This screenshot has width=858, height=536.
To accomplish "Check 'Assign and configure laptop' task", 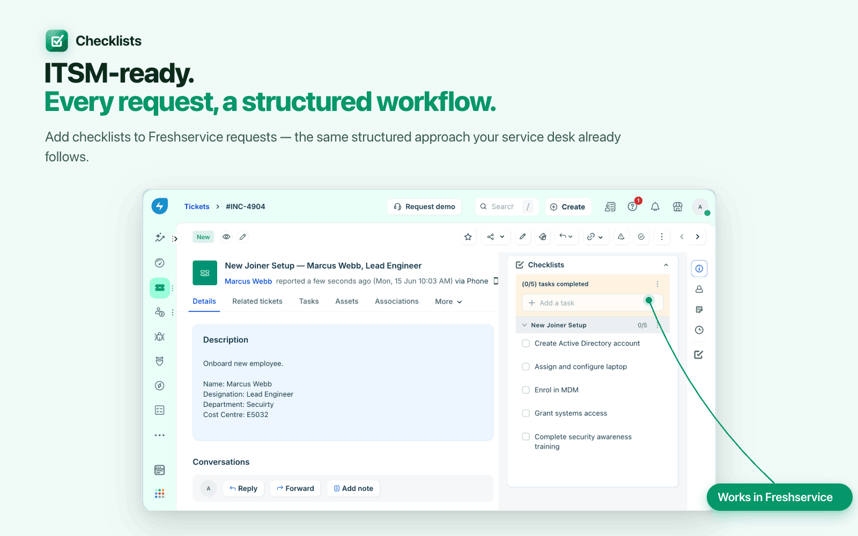I will tap(526, 367).
